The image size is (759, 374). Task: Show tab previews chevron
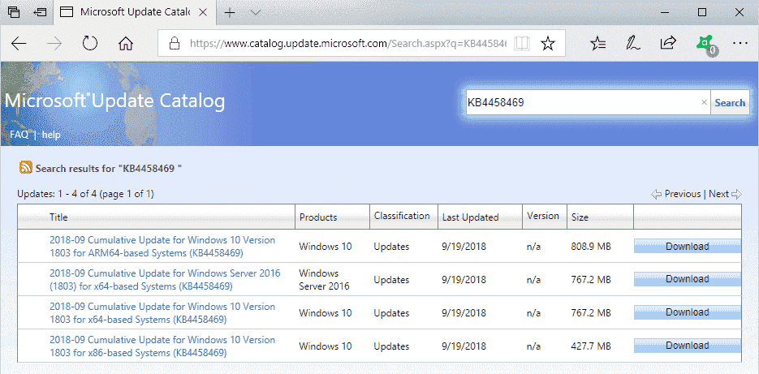(x=256, y=13)
